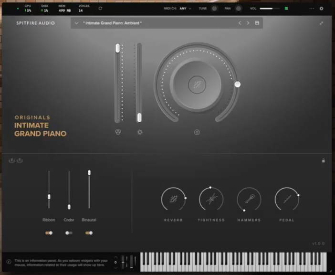Click the big knob's outer ring handle
Viewport: 335px width, 275px height.
tap(237, 85)
